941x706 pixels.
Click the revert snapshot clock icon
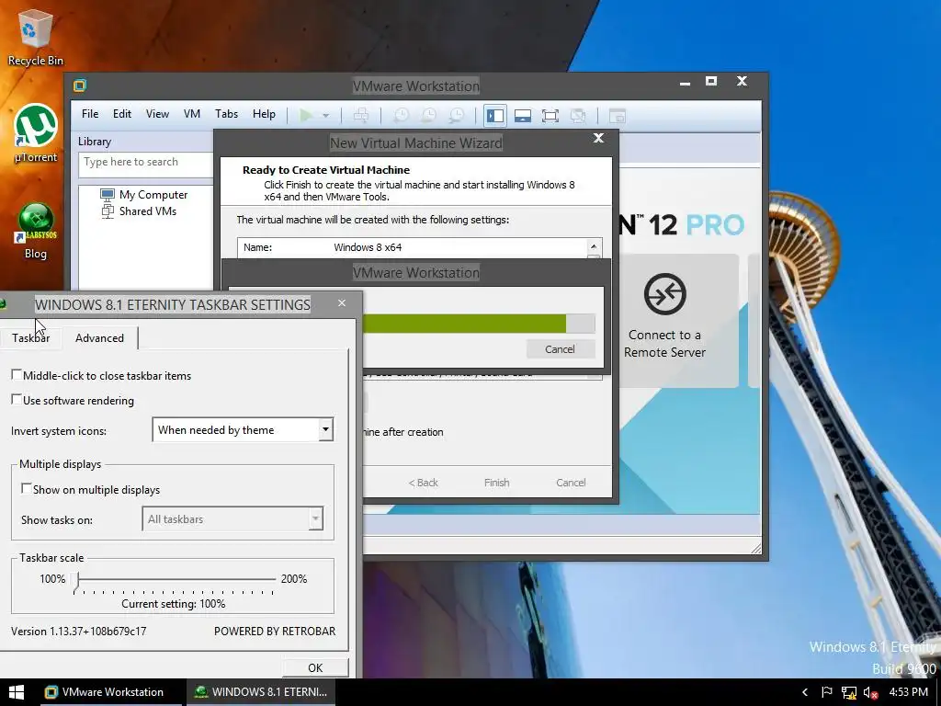pos(428,115)
